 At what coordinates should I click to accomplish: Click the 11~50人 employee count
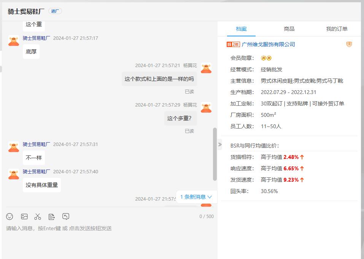[271, 126]
